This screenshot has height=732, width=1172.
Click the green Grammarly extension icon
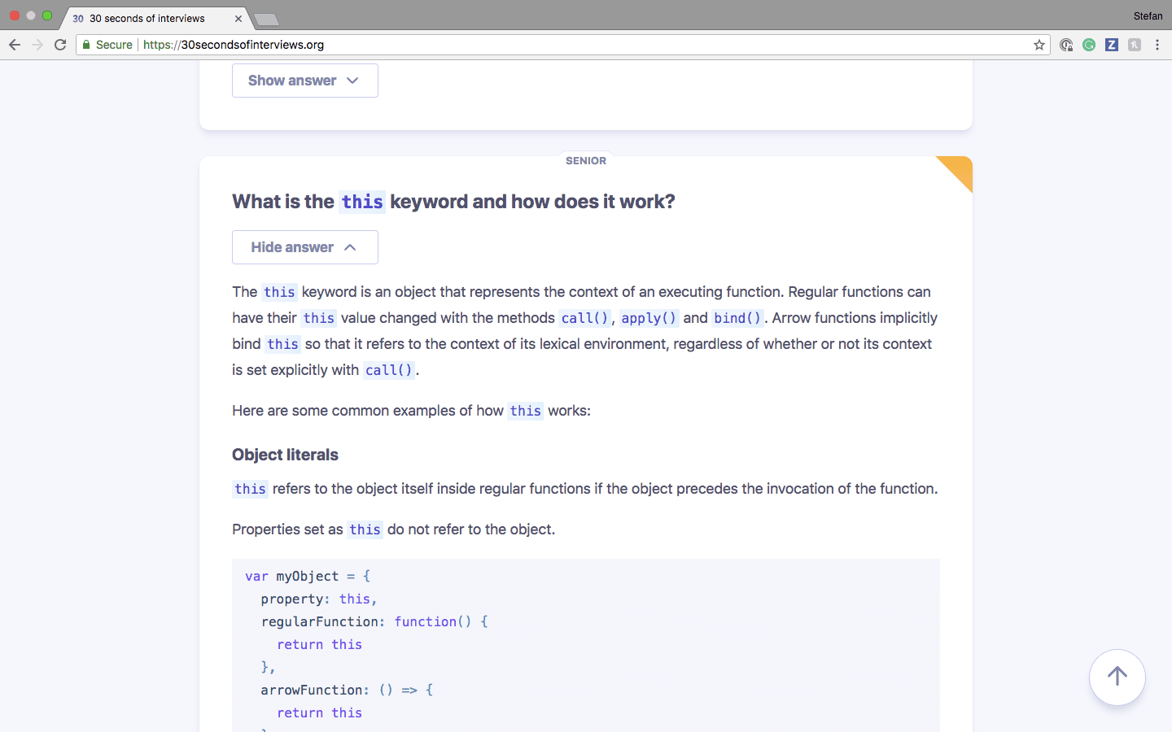[1089, 45]
